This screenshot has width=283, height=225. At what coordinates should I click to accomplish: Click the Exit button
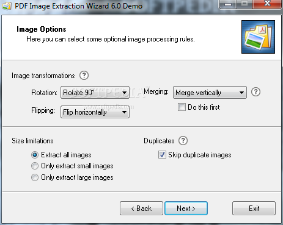coord(254,209)
